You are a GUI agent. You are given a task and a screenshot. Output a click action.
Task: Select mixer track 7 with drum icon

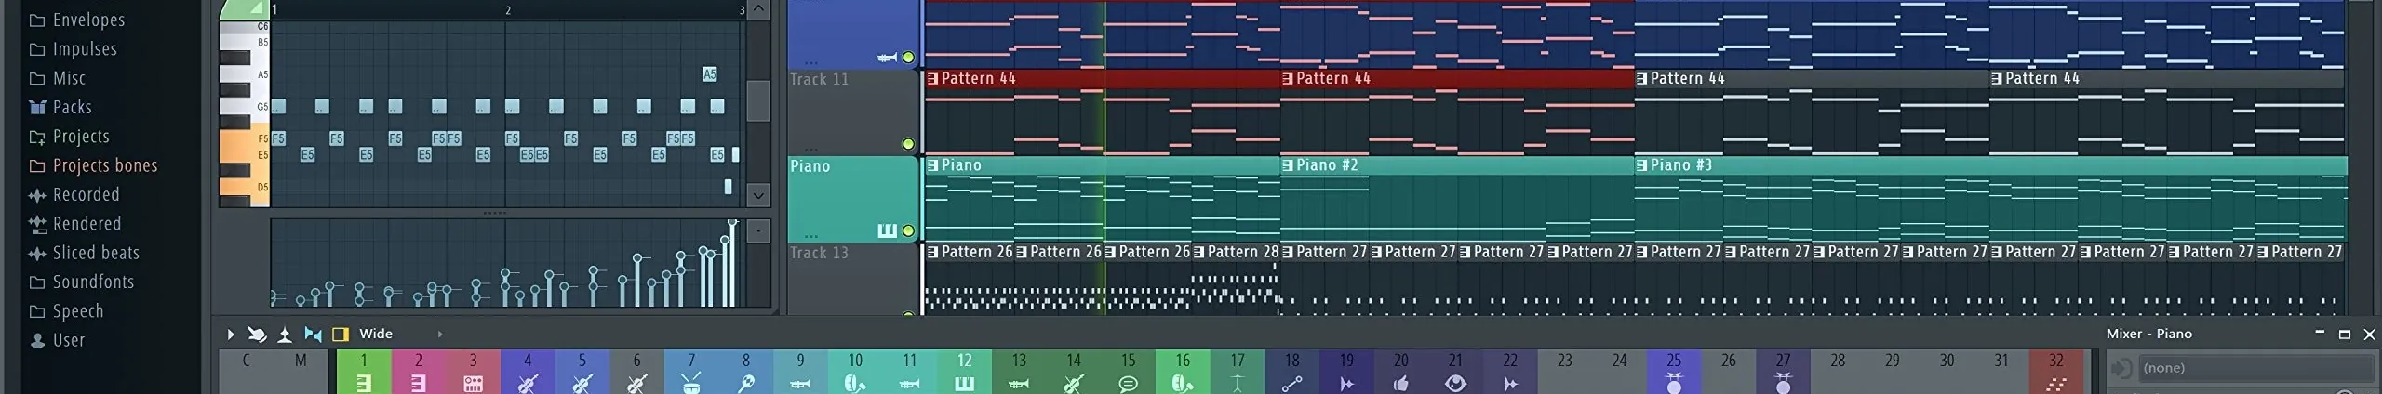pos(691,372)
